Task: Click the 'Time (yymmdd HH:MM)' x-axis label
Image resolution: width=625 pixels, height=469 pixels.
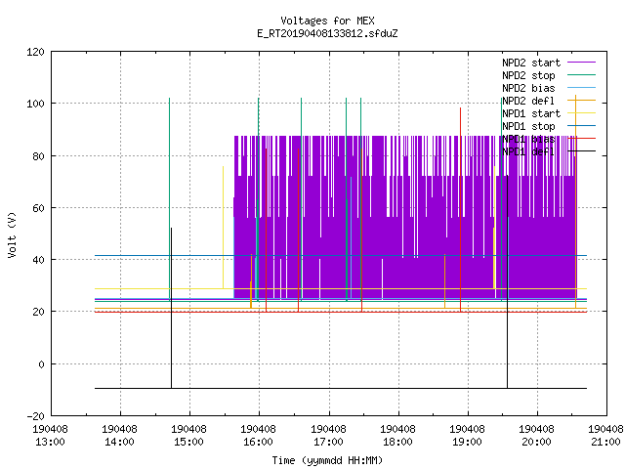Action: (327, 460)
